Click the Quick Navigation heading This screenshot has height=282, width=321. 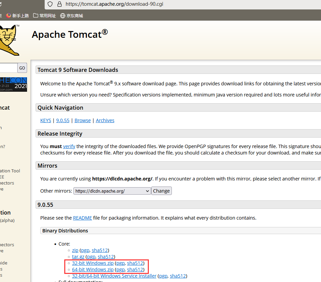click(x=61, y=108)
